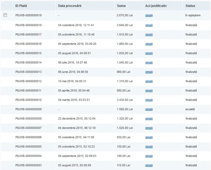View detalii for the 06.iulie.2016 payment
The height and width of the screenshot is (170, 211).
pyautogui.click(x=149, y=62)
